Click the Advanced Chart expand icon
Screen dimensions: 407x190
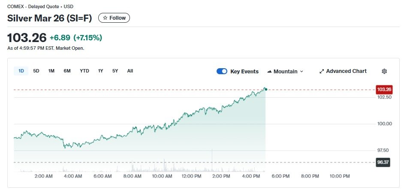pos(322,71)
